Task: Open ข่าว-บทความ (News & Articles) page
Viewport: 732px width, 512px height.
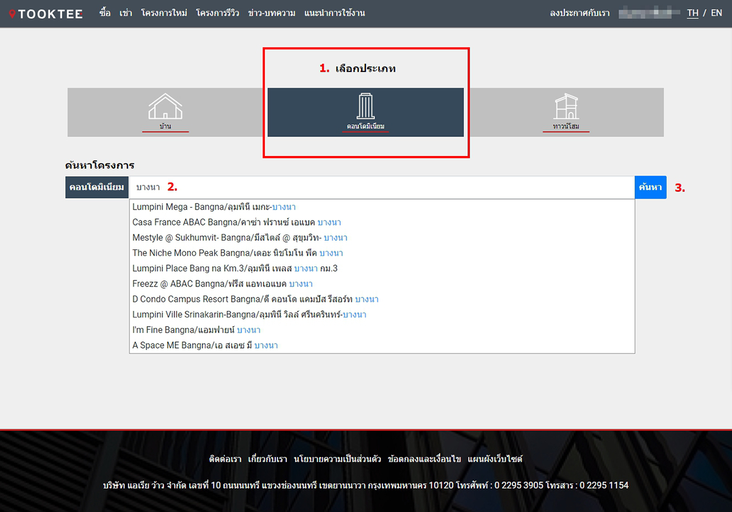Action: (x=272, y=13)
